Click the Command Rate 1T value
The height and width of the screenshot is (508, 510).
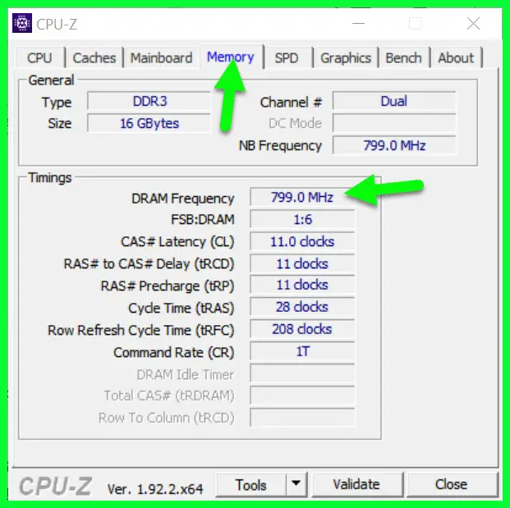(x=302, y=351)
